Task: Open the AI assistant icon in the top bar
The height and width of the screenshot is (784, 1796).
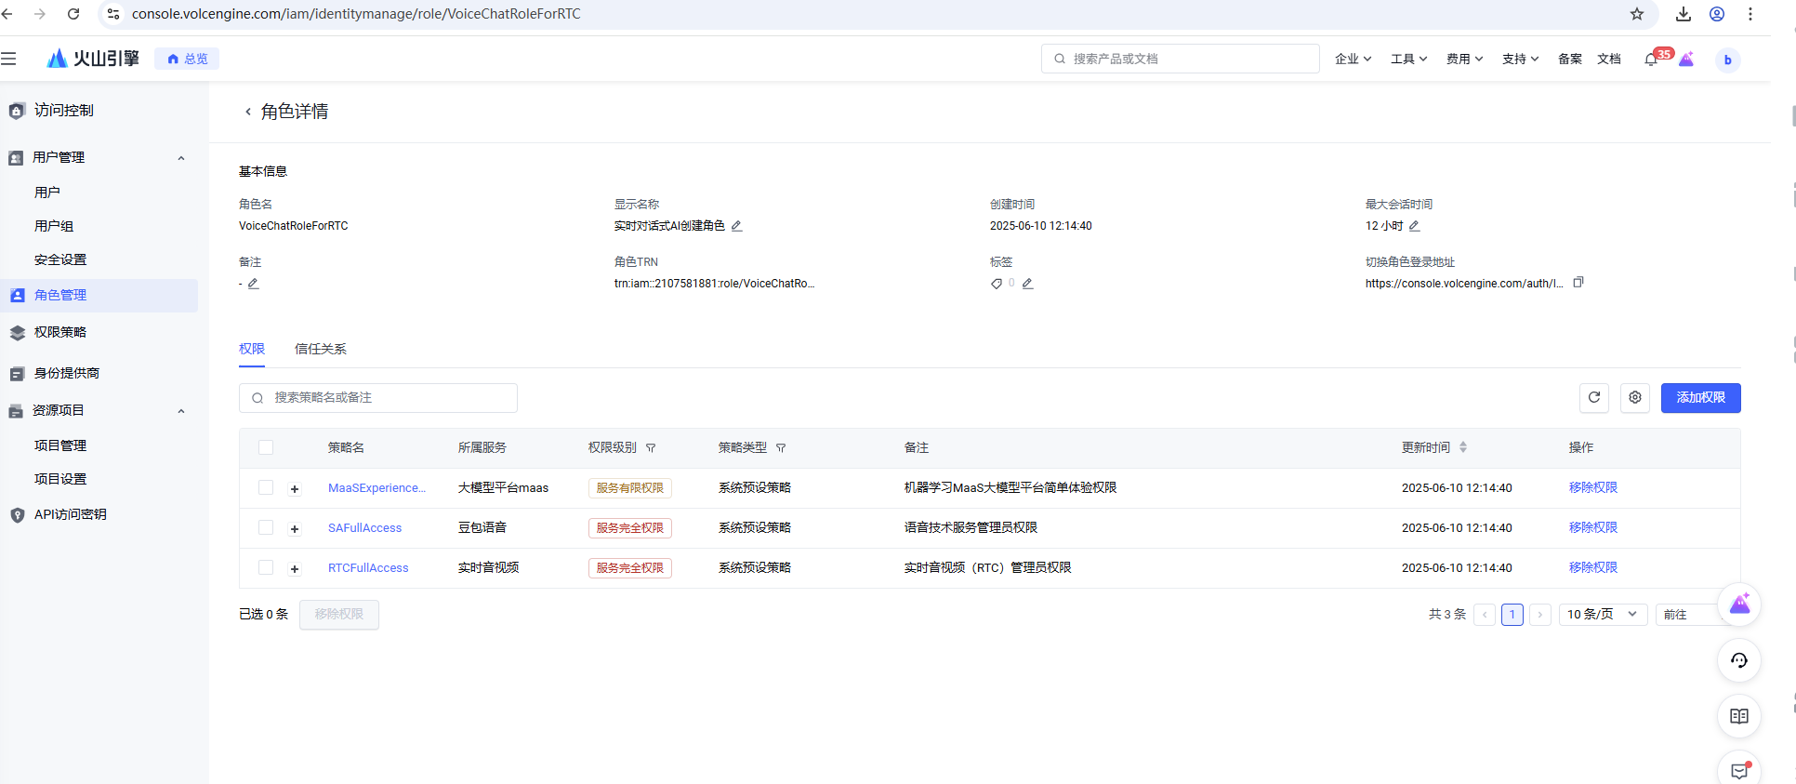Action: click(1686, 59)
